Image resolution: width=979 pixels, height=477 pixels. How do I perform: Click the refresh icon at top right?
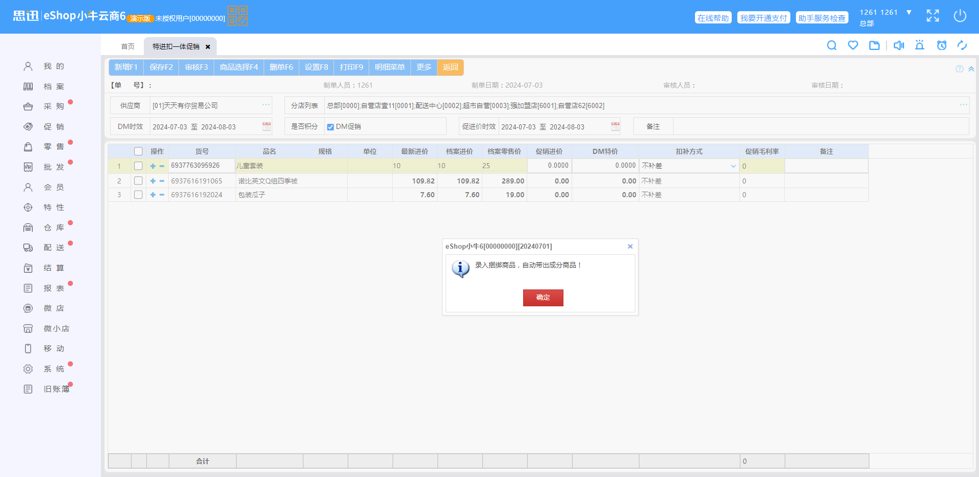pos(962,45)
